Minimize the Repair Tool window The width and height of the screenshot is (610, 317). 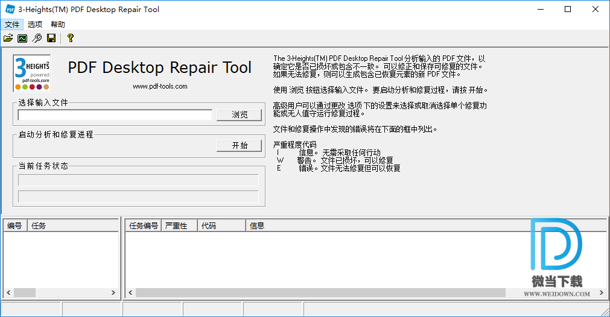pyautogui.click(x=541, y=9)
